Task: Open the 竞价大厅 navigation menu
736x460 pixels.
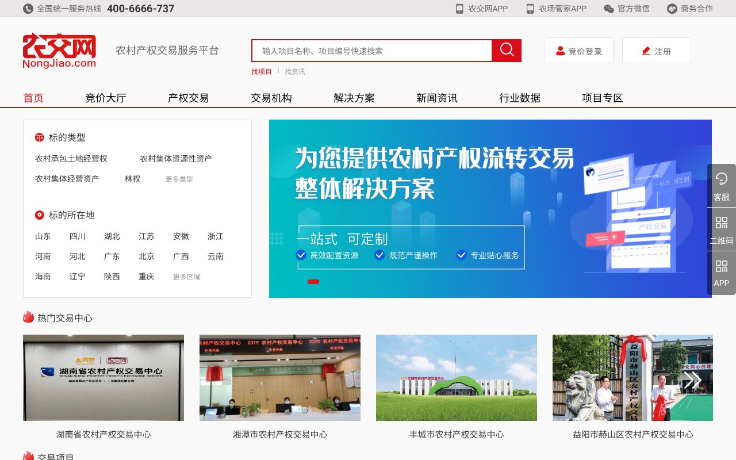Action: pyautogui.click(x=105, y=98)
